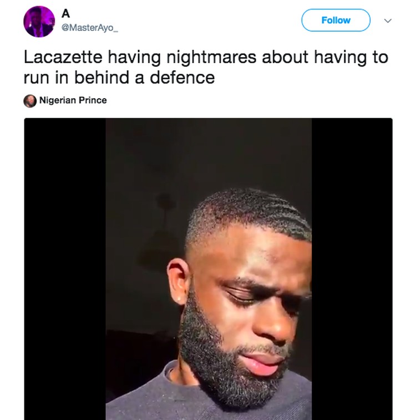Visit the @MasterAyo_ handle link
The height and width of the screenshot is (420, 416).
pos(90,28)
